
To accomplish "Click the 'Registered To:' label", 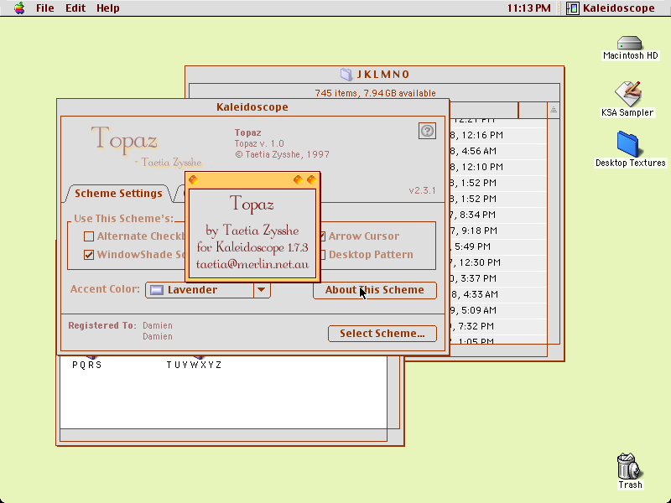I will (x=102, y=325).
